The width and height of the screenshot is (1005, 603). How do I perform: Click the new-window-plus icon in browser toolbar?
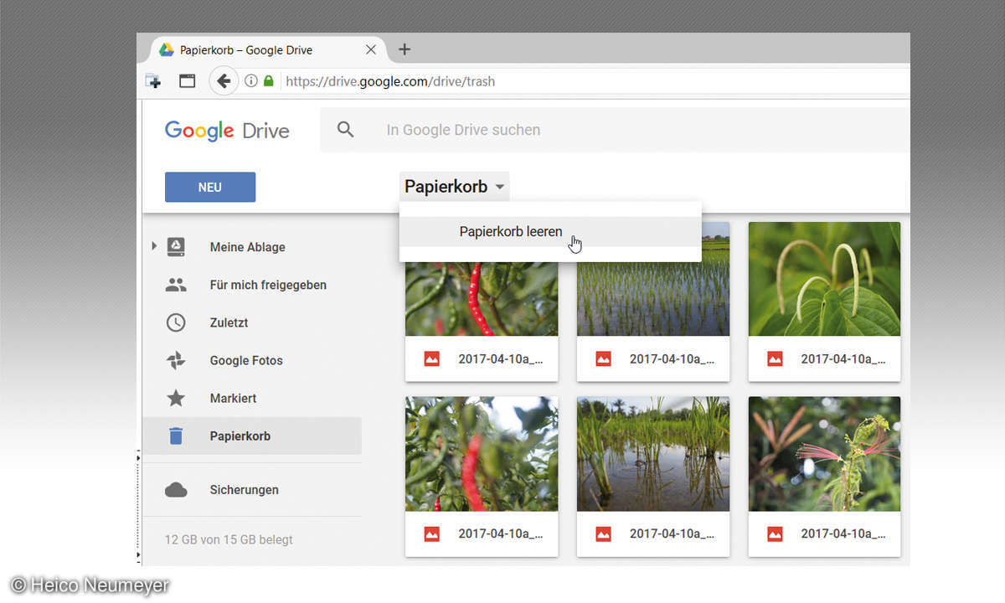click(x=153, y=81)
